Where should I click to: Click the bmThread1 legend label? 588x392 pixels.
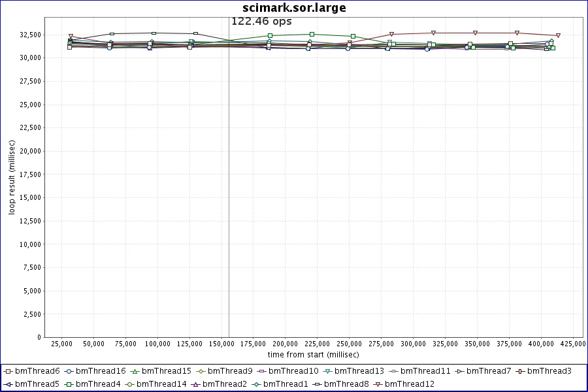(286, 384)
